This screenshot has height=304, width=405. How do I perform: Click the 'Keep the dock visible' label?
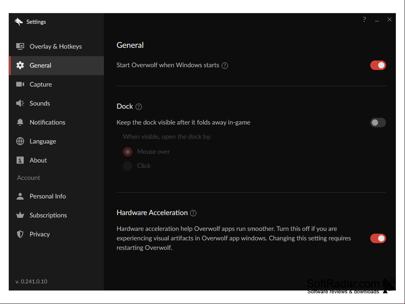183,123
